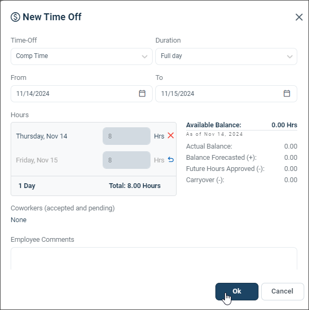This screenshot has height=310, width=309.
Task: Click the chevron arrow on Full day field
Action: (290, 57)
